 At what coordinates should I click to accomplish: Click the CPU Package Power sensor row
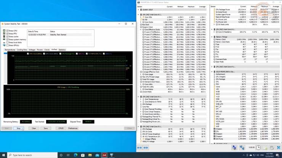246,9
